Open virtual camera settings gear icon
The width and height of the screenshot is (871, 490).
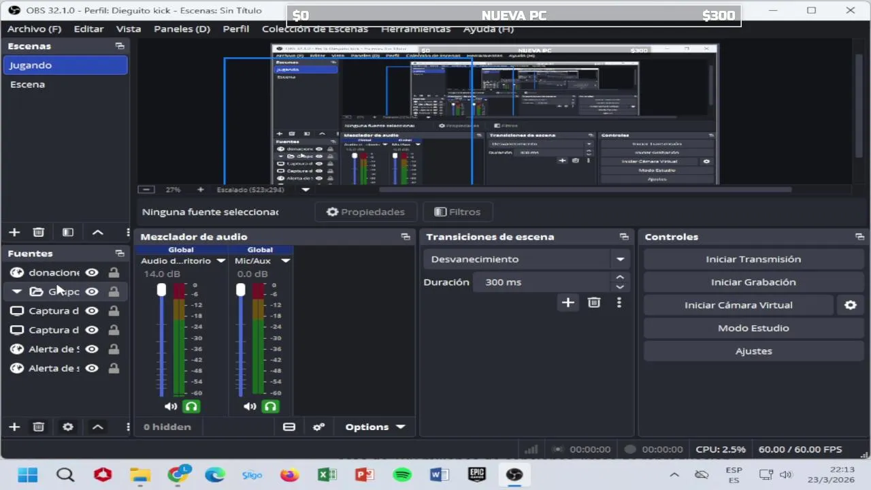[x=851, y=305]
